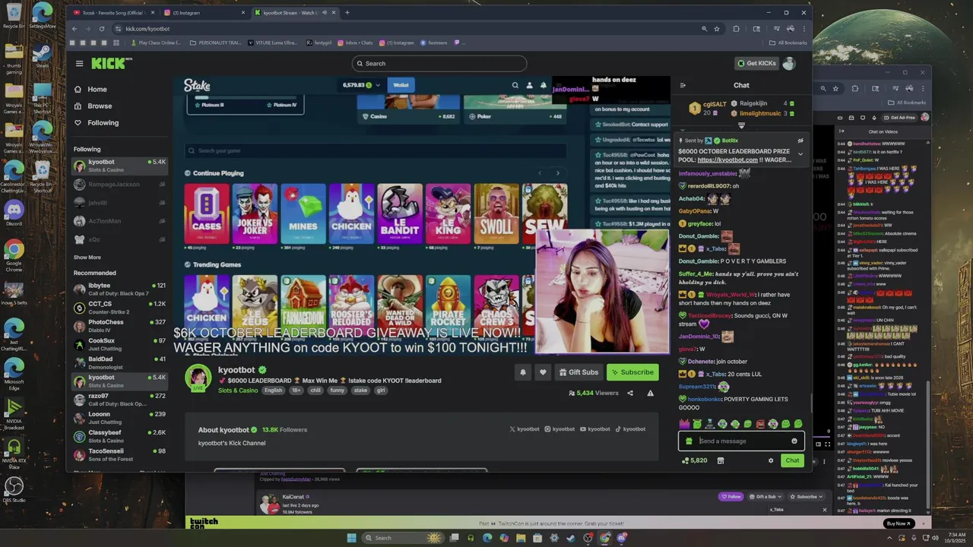The image size is (973, 547).
Task: Open the channel points shop icon
Action: 721,460
